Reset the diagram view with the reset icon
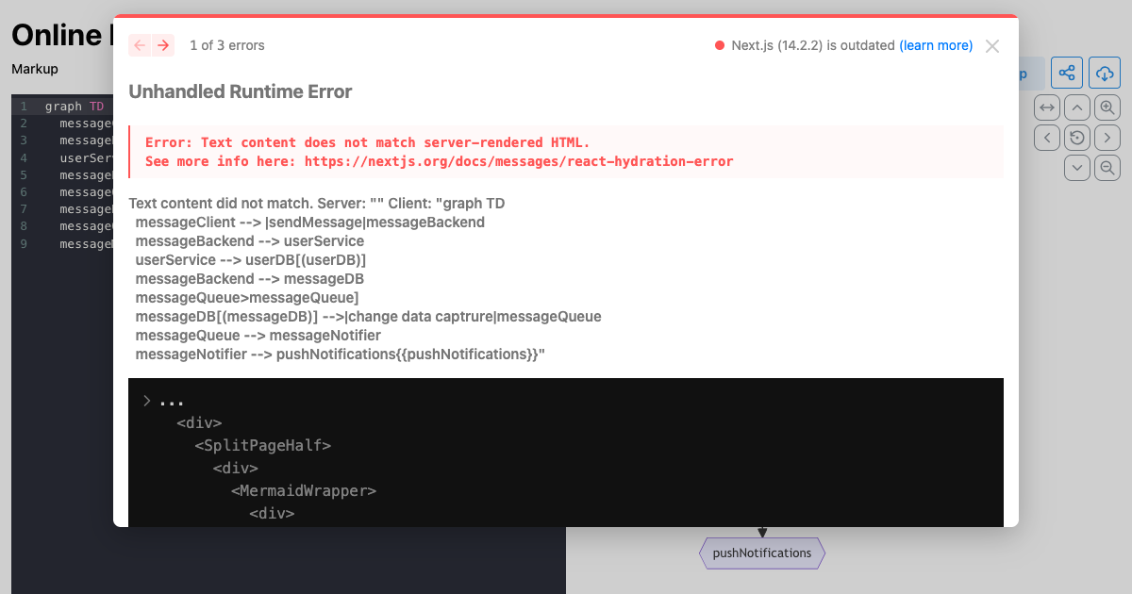 coord(1076,137)
